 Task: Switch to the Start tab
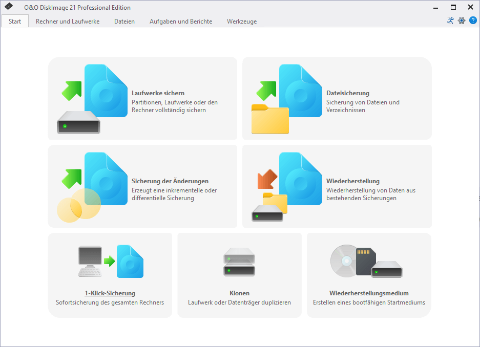coord(15,21)
